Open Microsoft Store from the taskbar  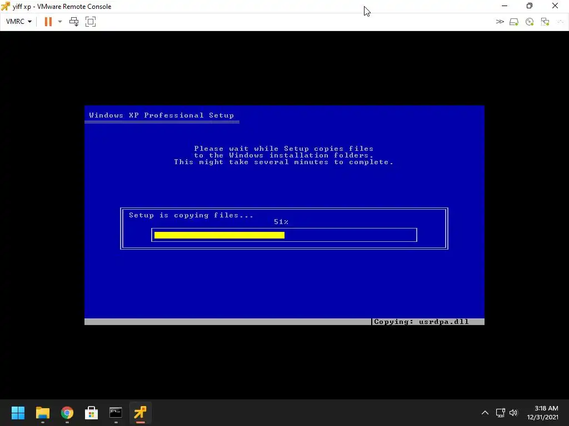pos(92,413)
